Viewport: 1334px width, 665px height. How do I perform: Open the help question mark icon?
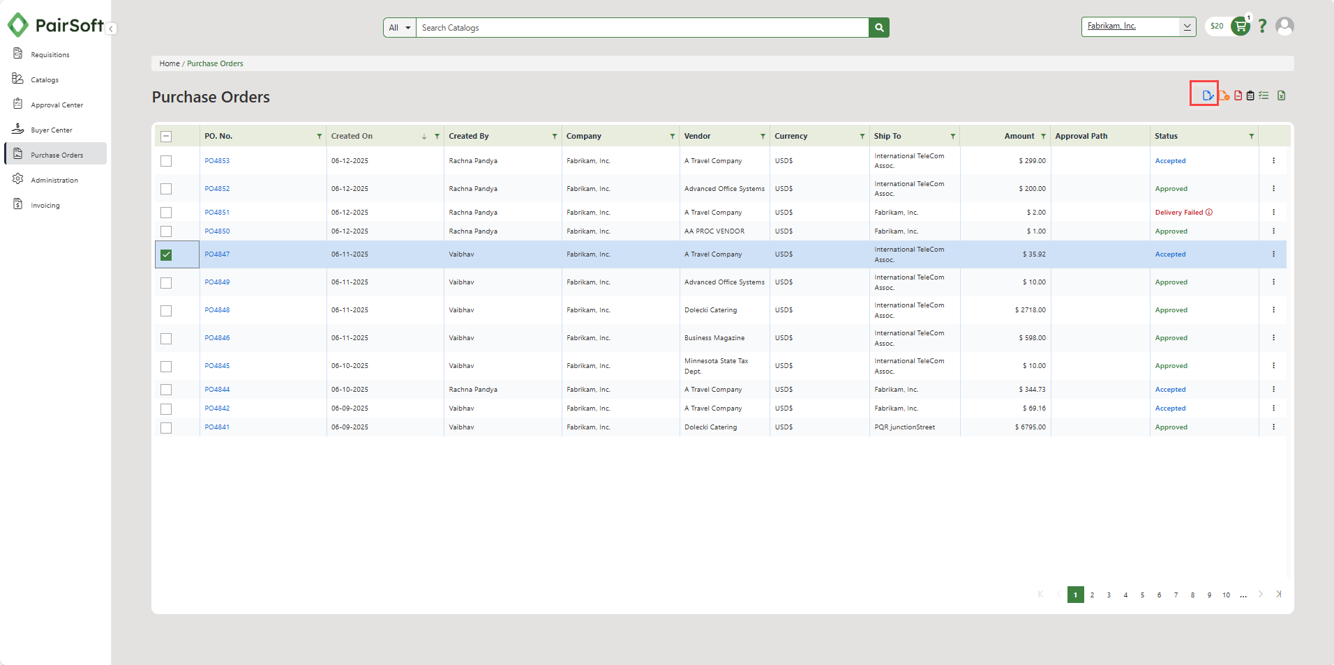tap(1262, 26)
